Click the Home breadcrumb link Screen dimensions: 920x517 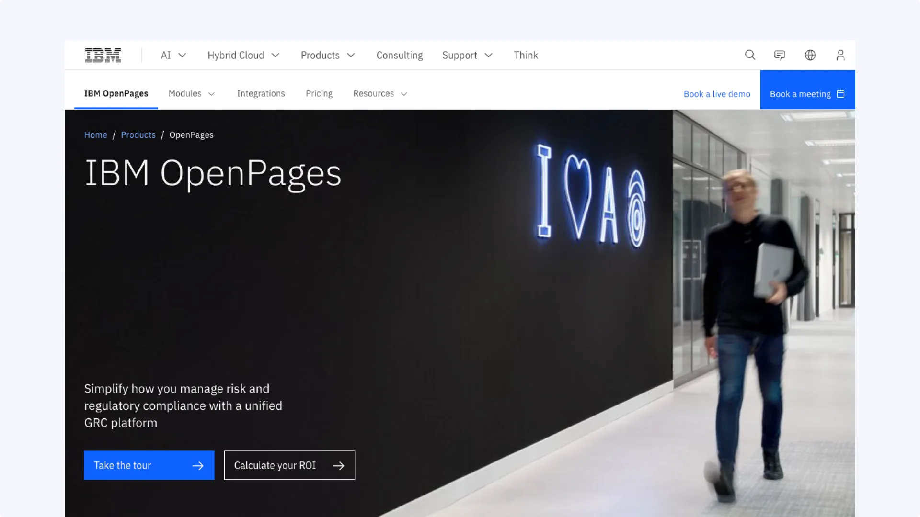tap(95, 135)
